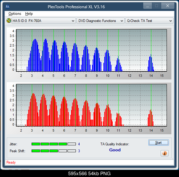The width and height of the screenshot is (179, 177).
Task: Click the Jitter level bar indicator
Action: coord(54,144)
